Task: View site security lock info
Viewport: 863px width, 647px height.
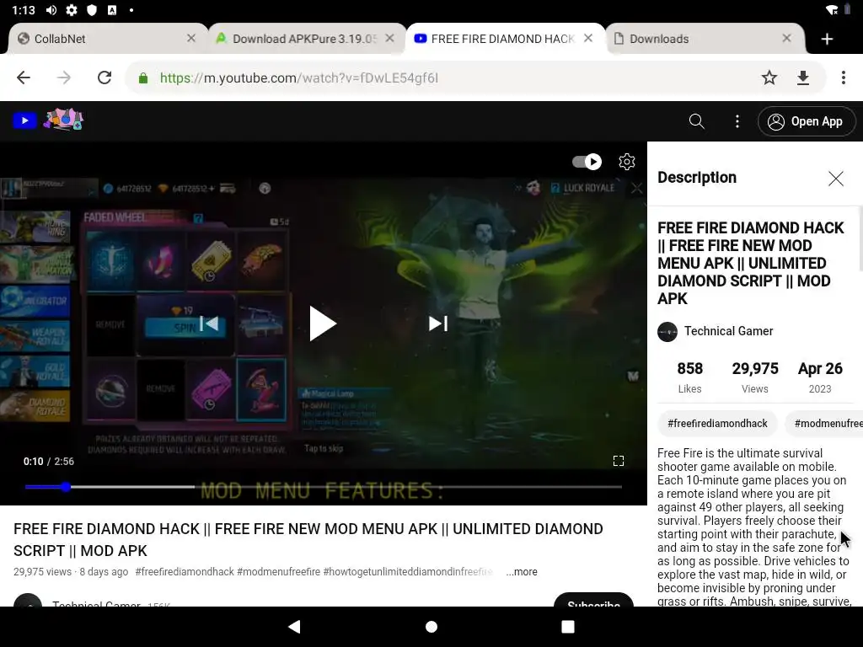Action: click(143, 78)
